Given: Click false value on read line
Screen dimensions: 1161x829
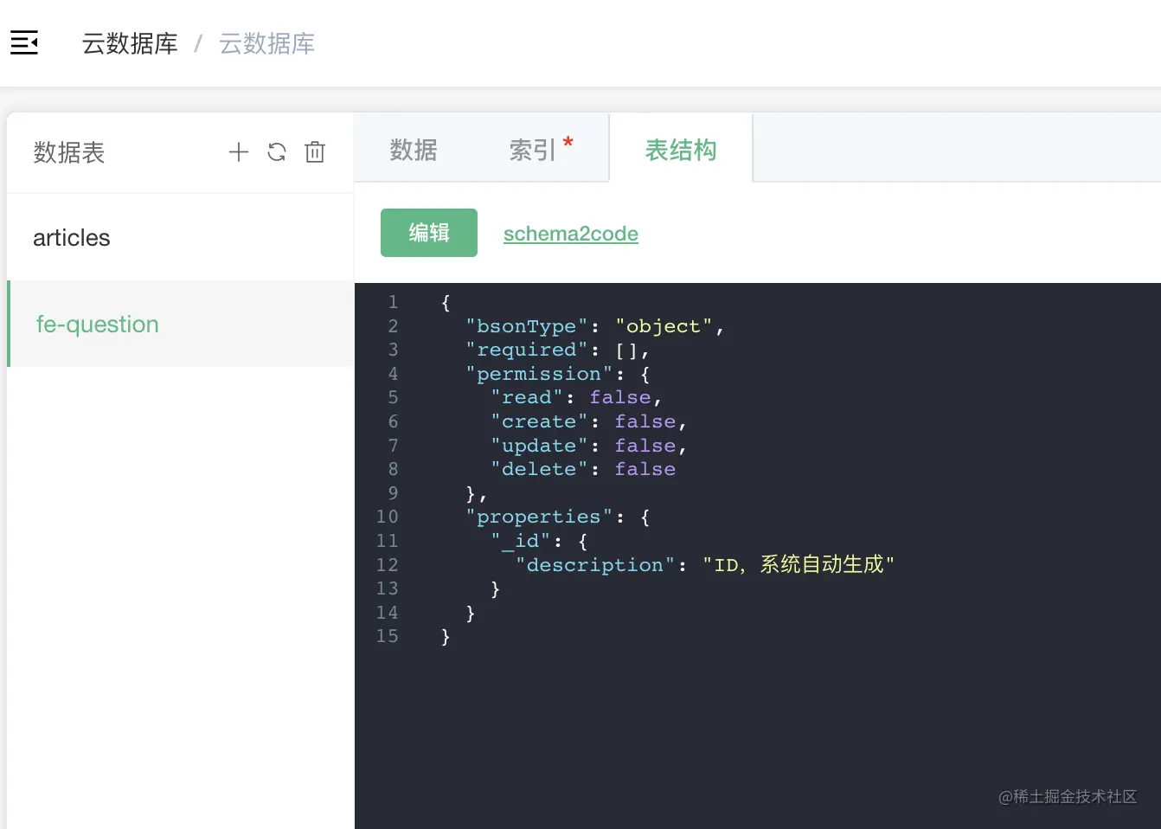Looking at the screenshot, I should click(620, 397).
